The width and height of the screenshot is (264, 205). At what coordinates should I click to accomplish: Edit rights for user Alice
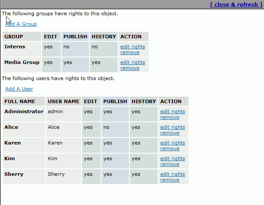tap(172, 127)
